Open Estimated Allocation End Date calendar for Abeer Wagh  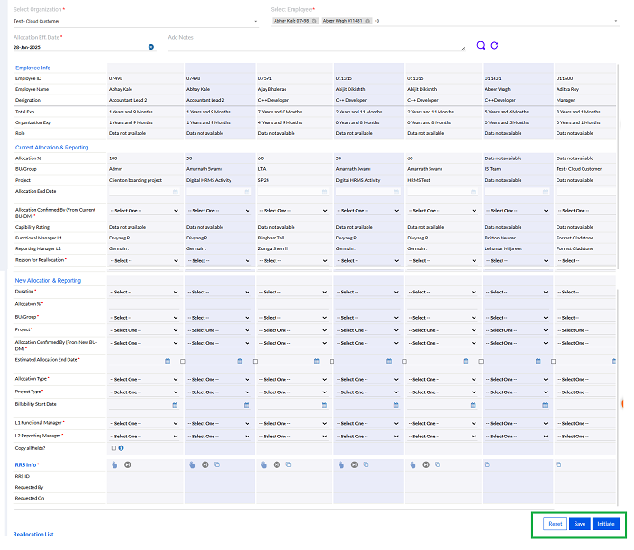tap(539, 361)
